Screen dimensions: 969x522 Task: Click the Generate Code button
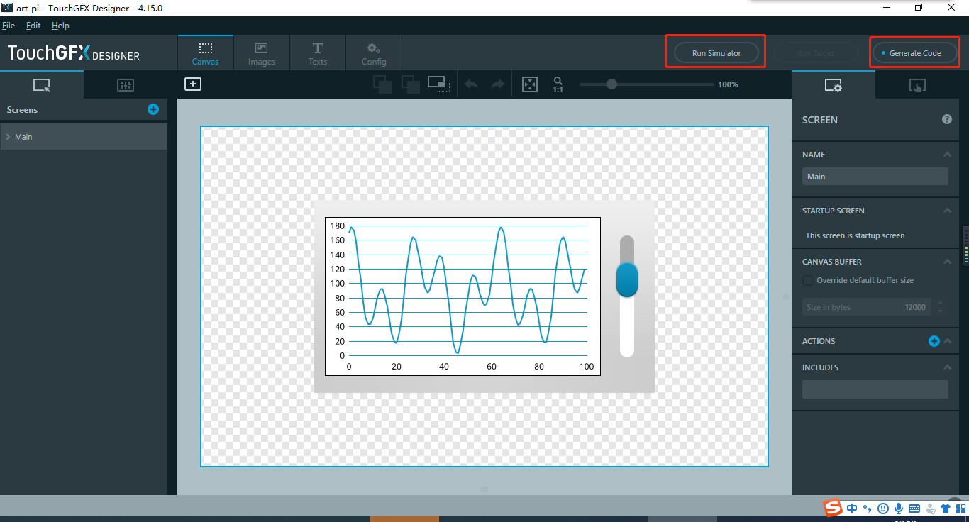tap(915, 53)
